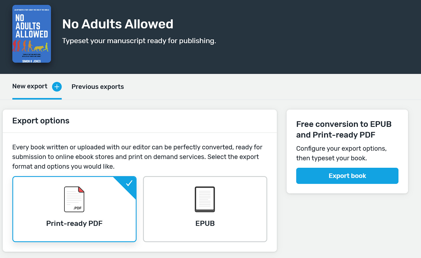Click the No Adults Allowed page title
Screen dimensions: 421x258
point(118,24)
